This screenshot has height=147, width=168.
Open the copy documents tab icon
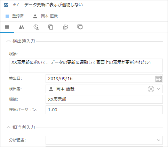coord(51,27)
